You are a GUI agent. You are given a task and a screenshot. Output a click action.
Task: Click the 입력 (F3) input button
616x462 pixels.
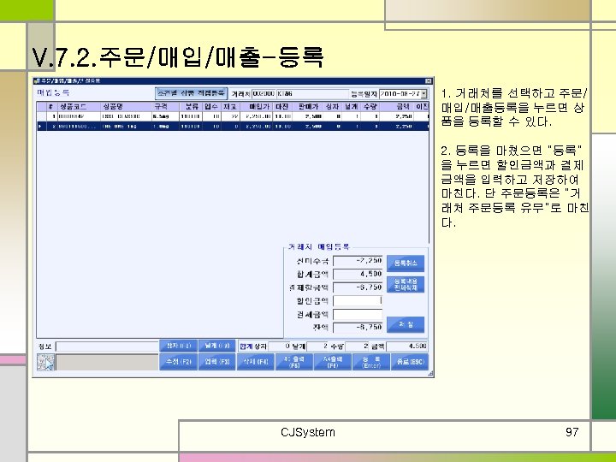pos(216,362)
